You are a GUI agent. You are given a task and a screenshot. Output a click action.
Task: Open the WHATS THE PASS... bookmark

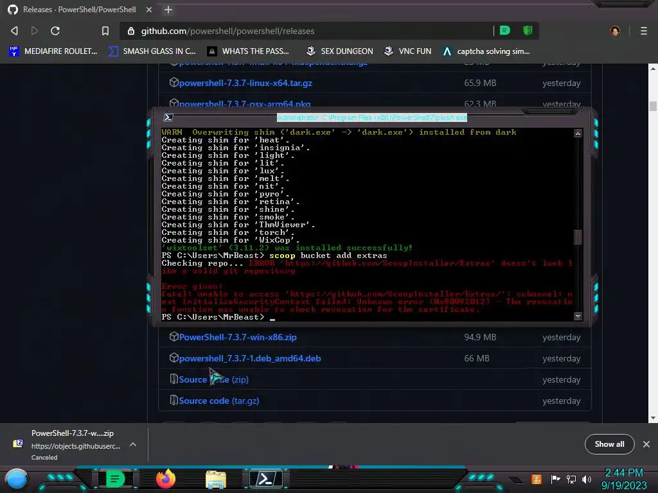(249, 51)
